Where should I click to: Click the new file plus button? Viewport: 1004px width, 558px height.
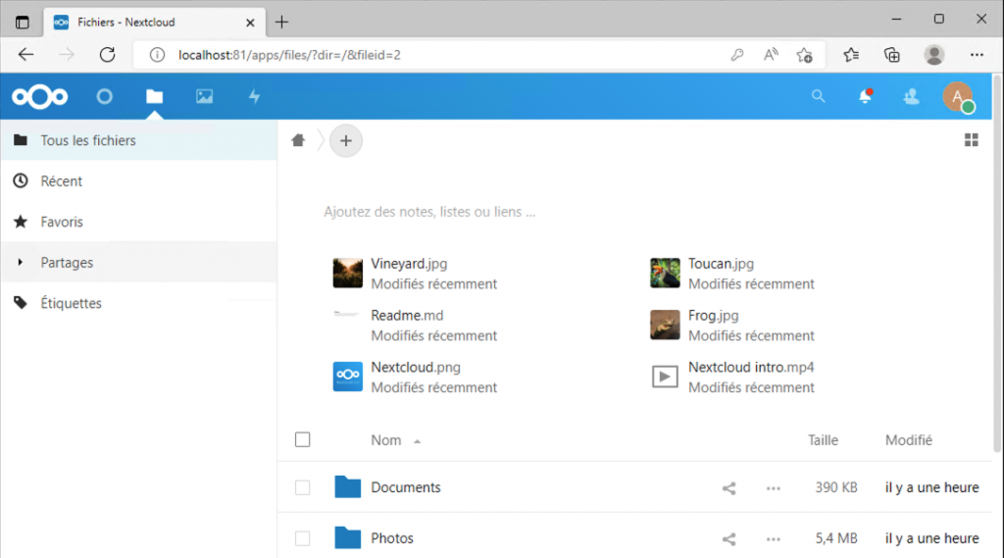point(345,140)
